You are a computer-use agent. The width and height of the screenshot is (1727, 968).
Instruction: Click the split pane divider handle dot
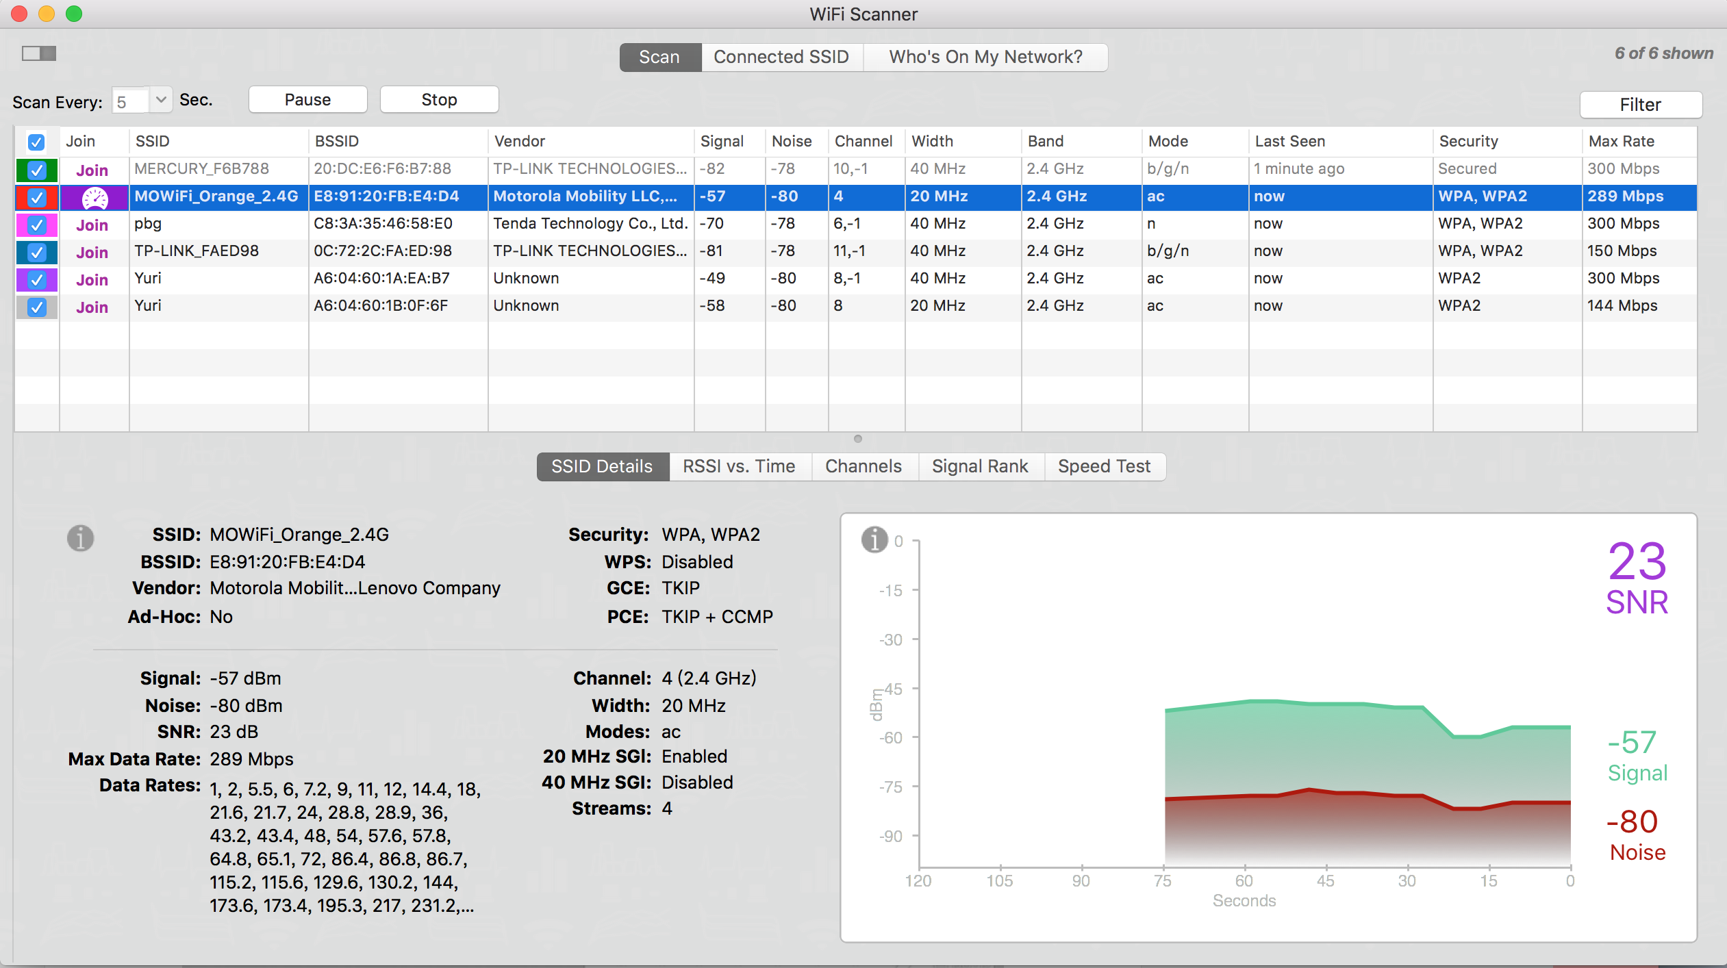pyautogui.click(x=857, y=439)
